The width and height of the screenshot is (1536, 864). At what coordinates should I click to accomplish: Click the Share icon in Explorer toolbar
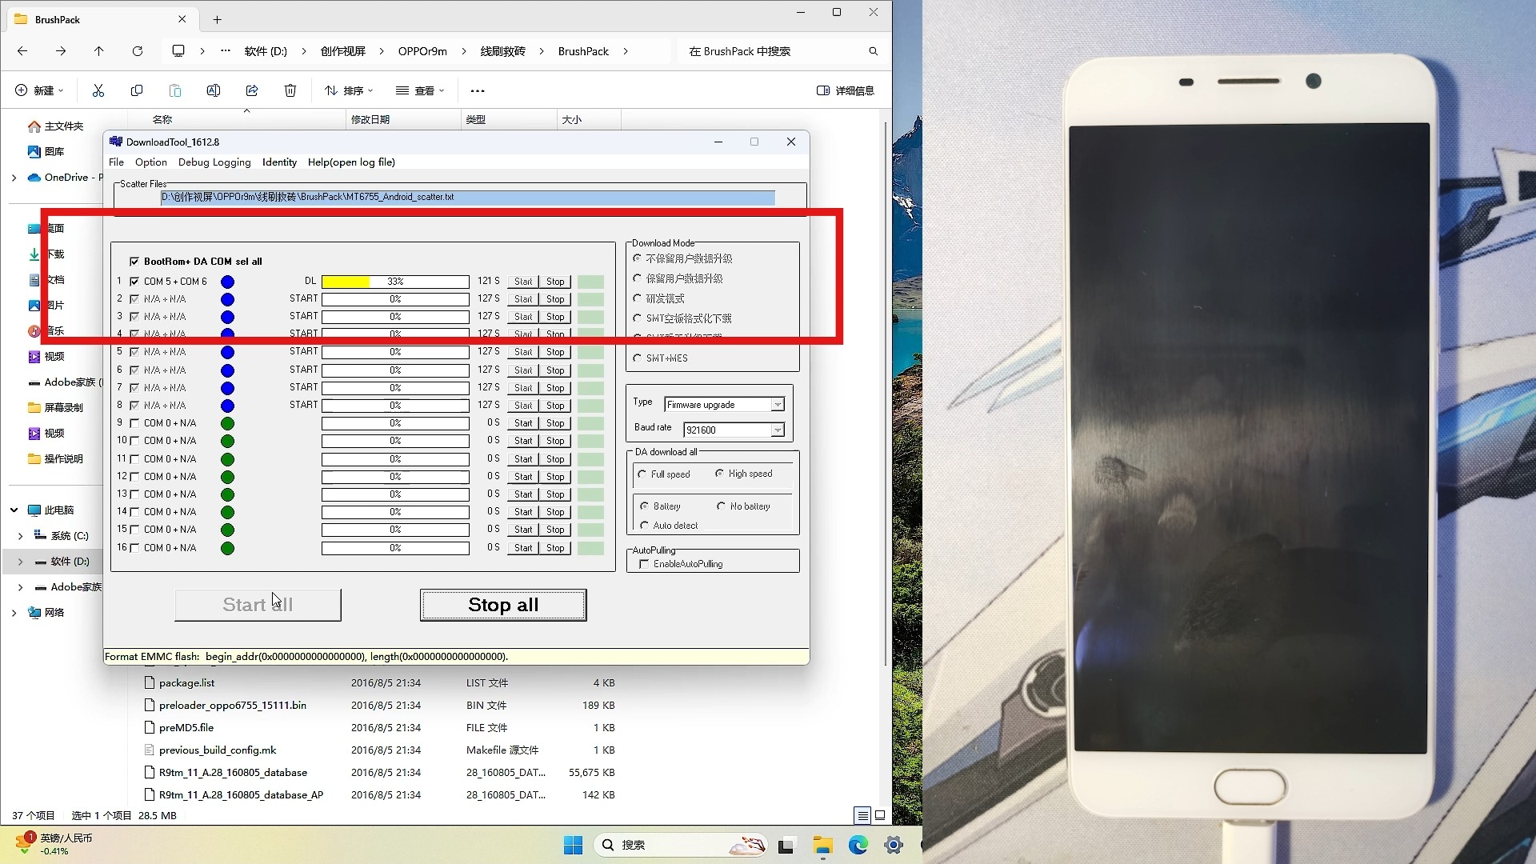pyautogui.click(x=252, y=90)
